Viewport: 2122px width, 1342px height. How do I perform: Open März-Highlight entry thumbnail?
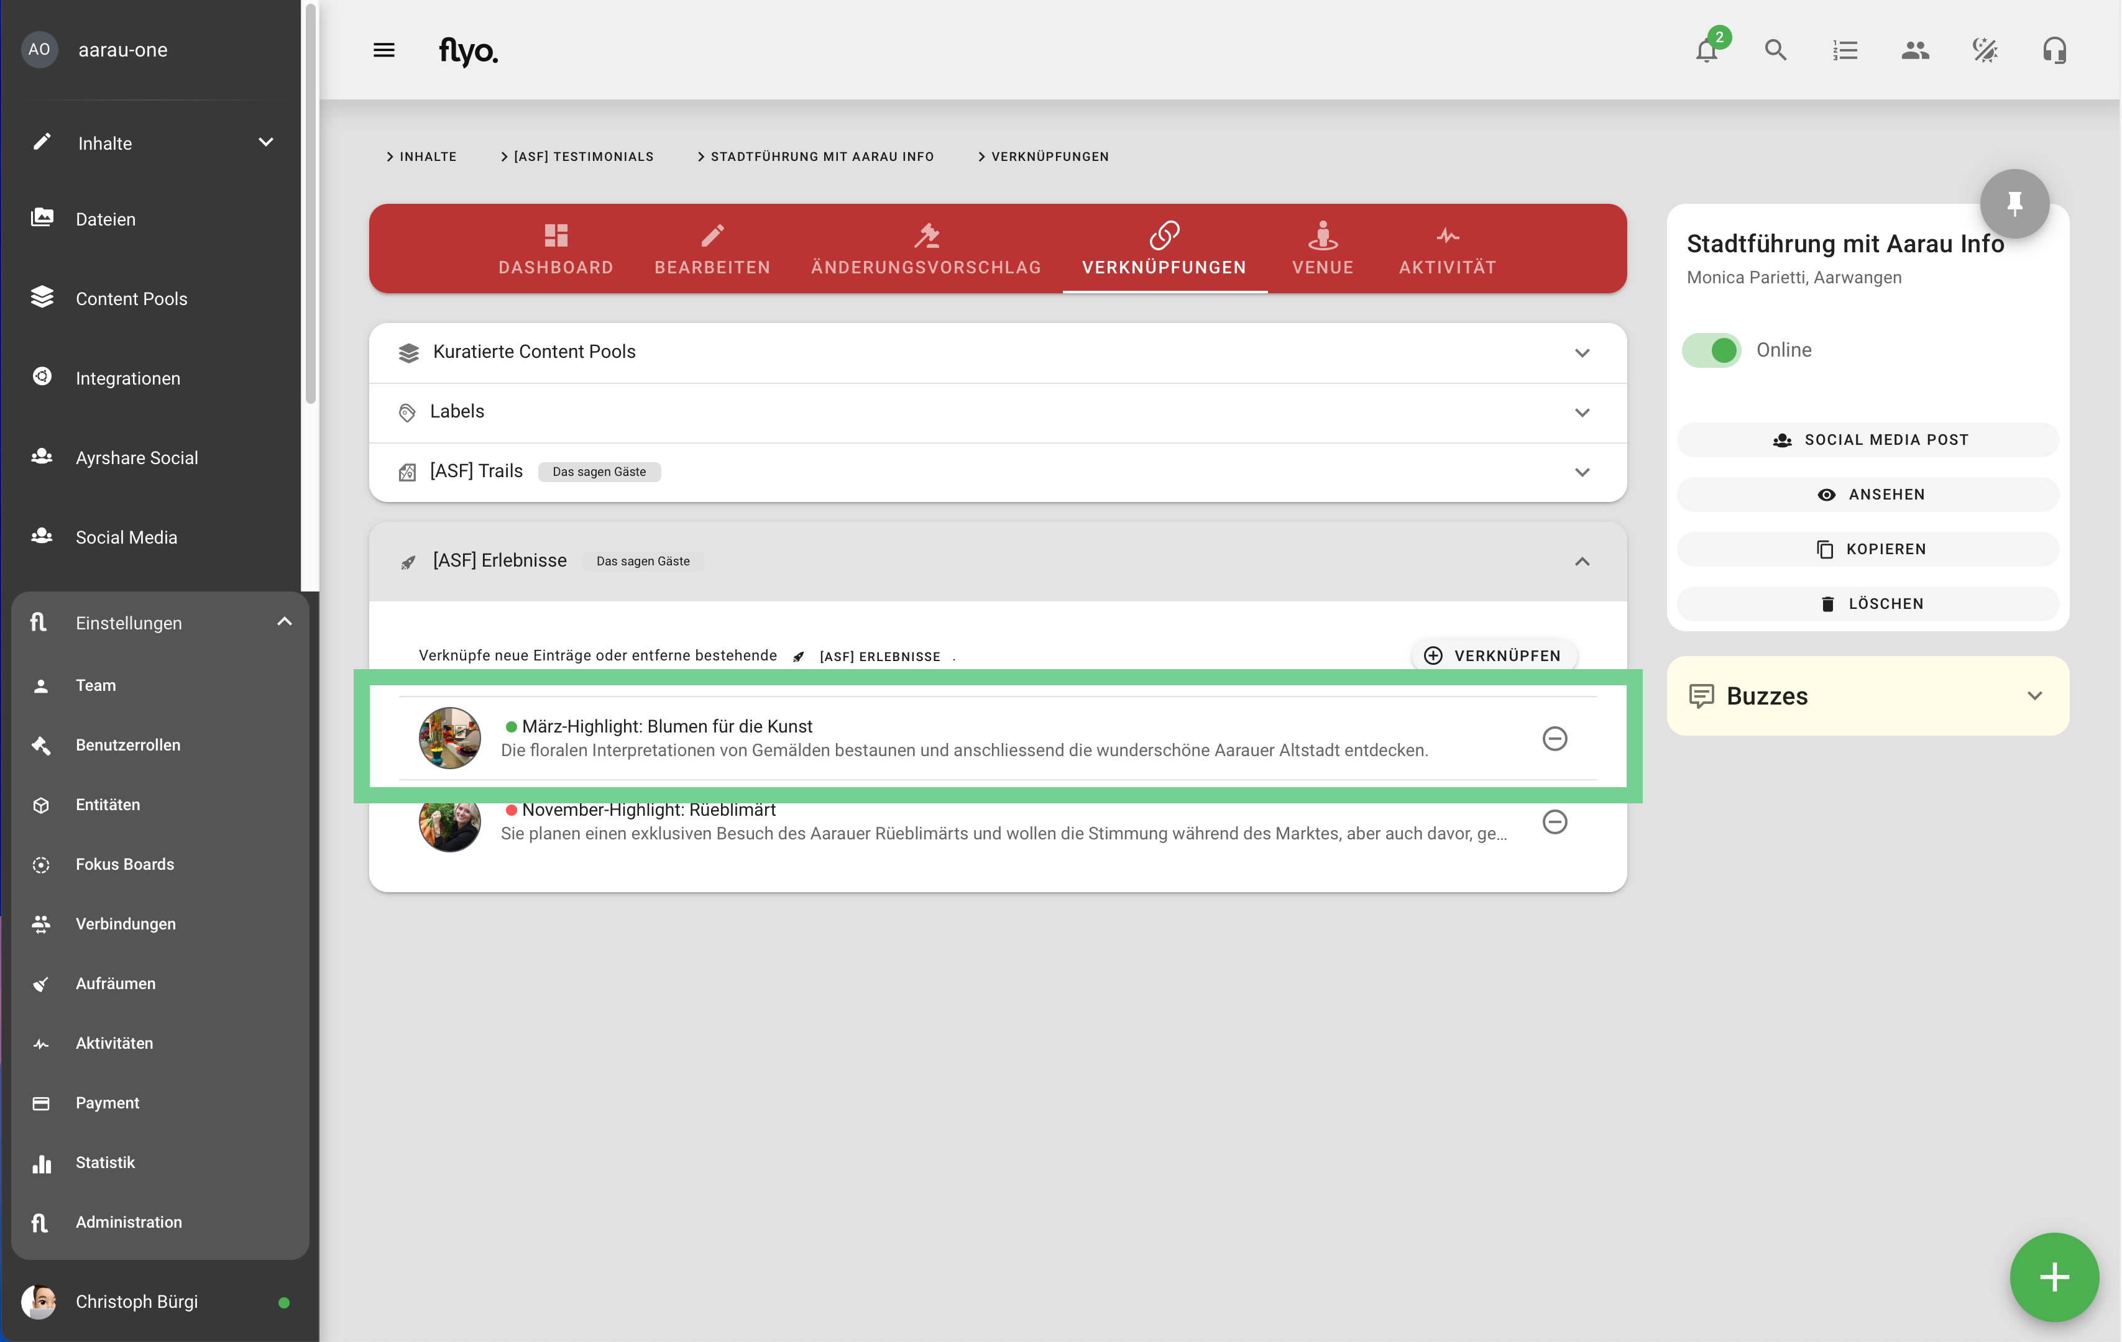pos(449,738)
